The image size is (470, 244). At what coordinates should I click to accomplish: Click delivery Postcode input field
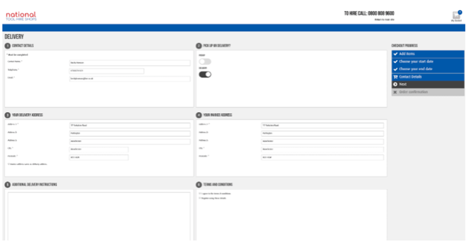(x=99, y=158)
